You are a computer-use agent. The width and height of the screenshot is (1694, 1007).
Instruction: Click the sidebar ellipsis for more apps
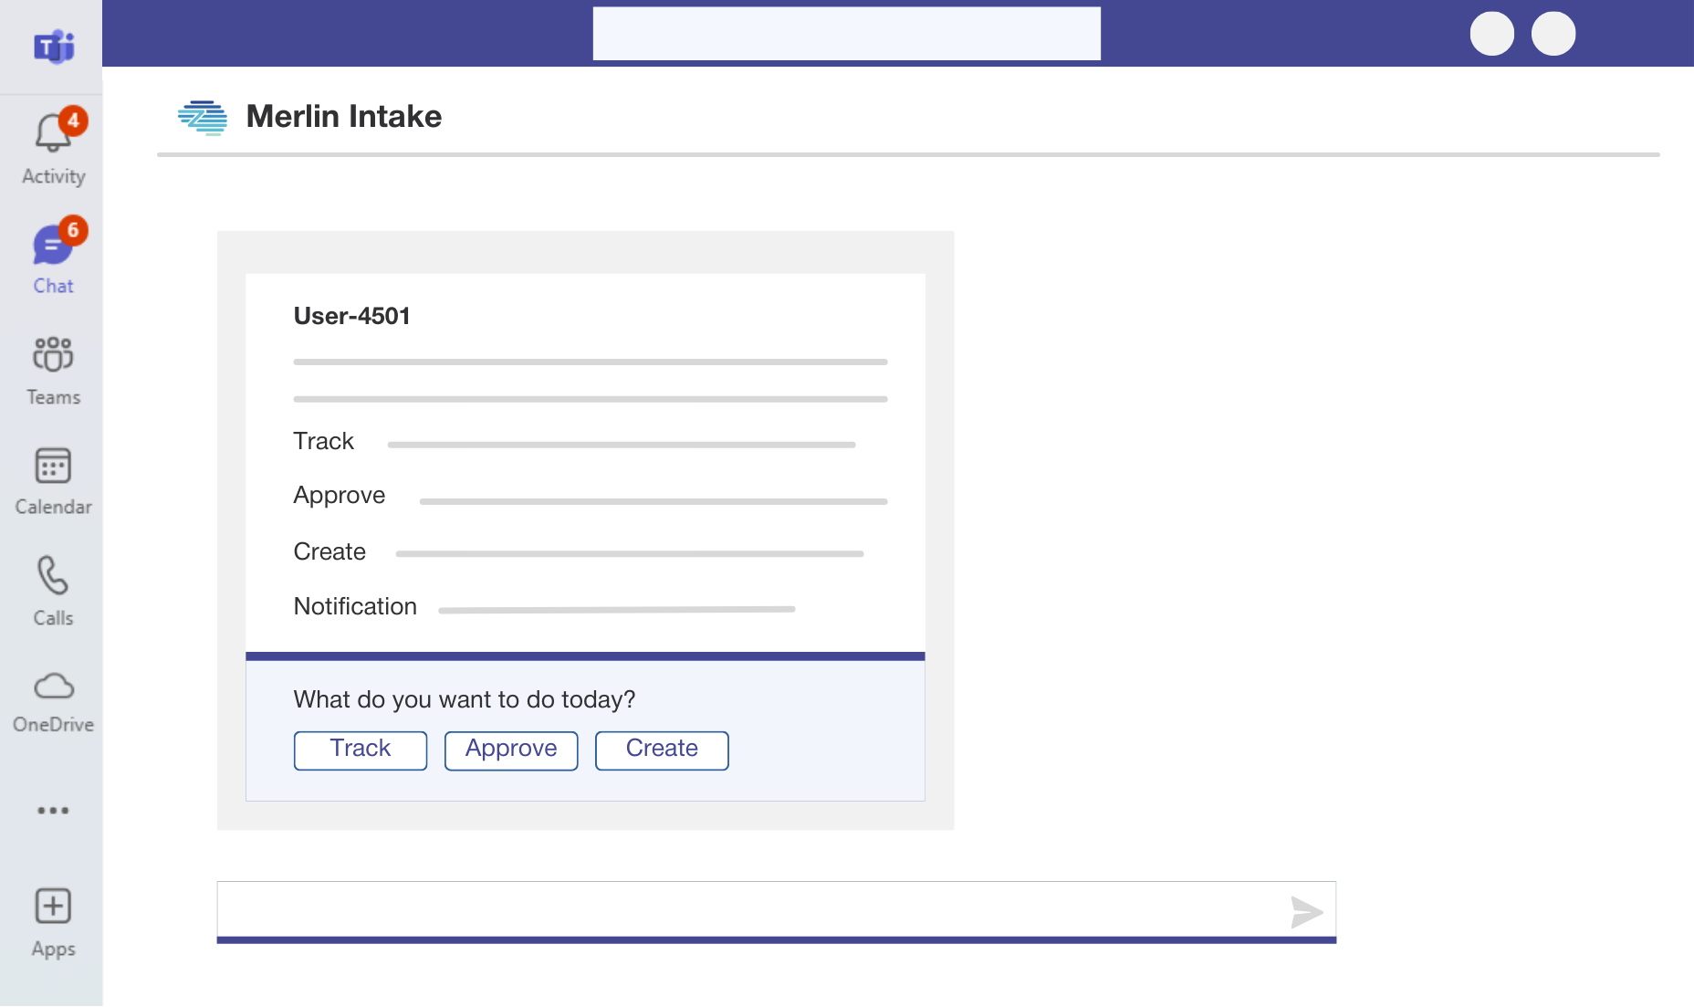(x=53, y=810)
